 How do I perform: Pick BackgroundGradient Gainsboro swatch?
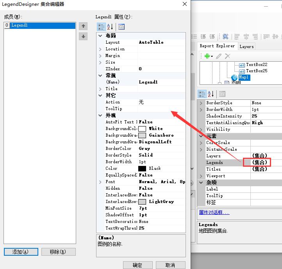(x=142, y=135)
